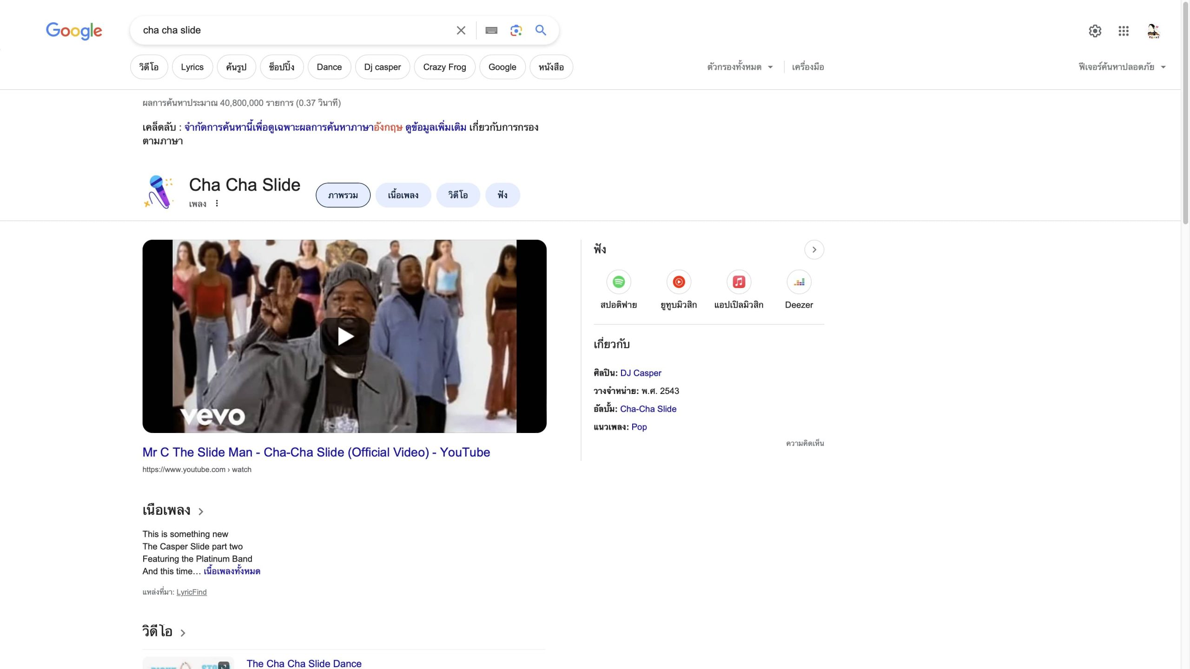
Task: Expand the ตัวกรองทั้งหมด filter dropdown
Action: point(740,67)
